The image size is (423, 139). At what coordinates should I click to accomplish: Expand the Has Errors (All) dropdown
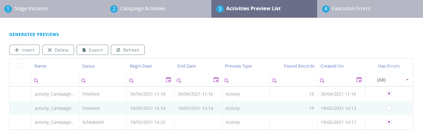[407, 80]
